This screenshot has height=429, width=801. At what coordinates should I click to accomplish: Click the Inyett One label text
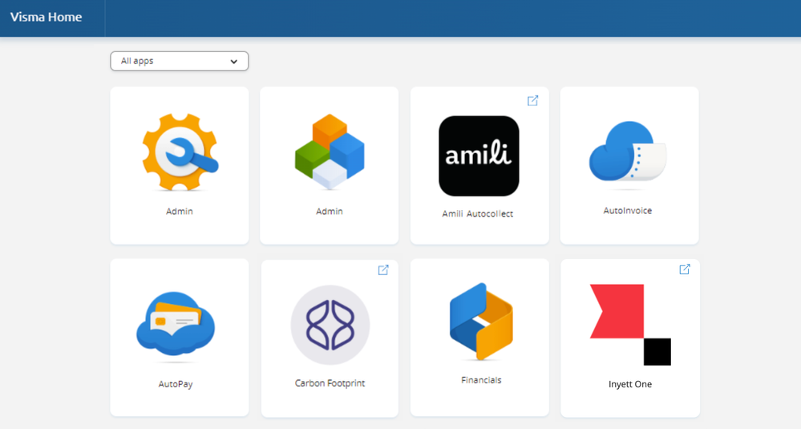pos(630,384)
